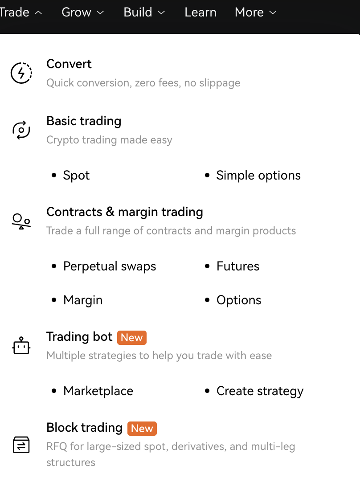Open the Convert menu entry
Image resolution: width=360 pixels, height=491 pixels.
point(69,64)
